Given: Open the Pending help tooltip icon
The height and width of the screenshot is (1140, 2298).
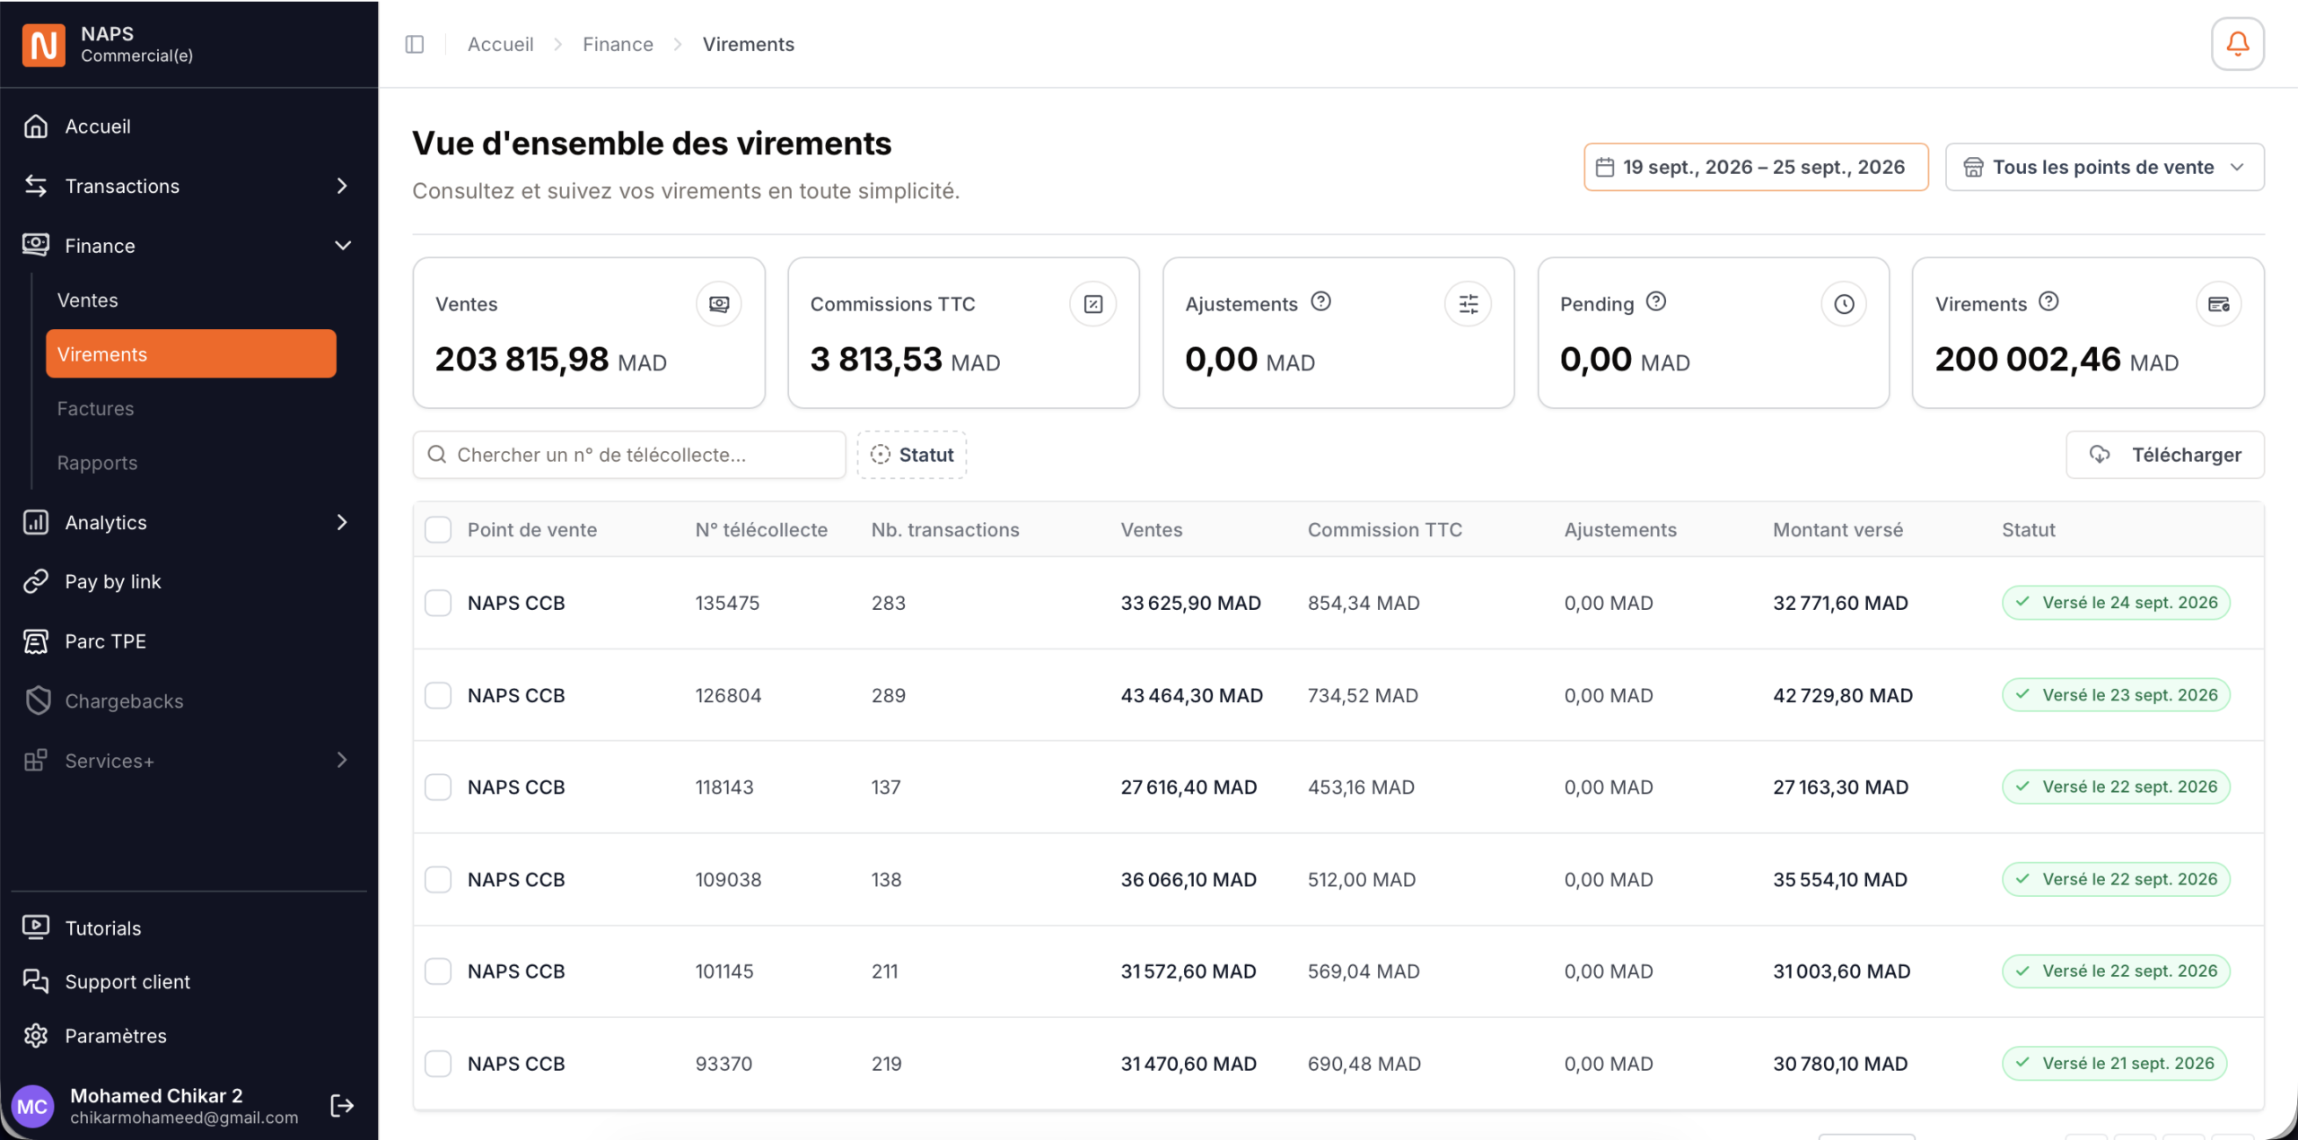Looking at the screenshot, I should tap(1656, 301).
